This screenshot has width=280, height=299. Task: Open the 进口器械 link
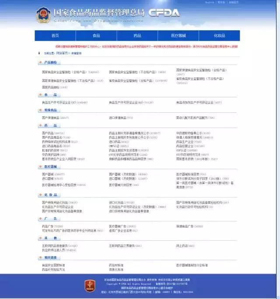52,179
